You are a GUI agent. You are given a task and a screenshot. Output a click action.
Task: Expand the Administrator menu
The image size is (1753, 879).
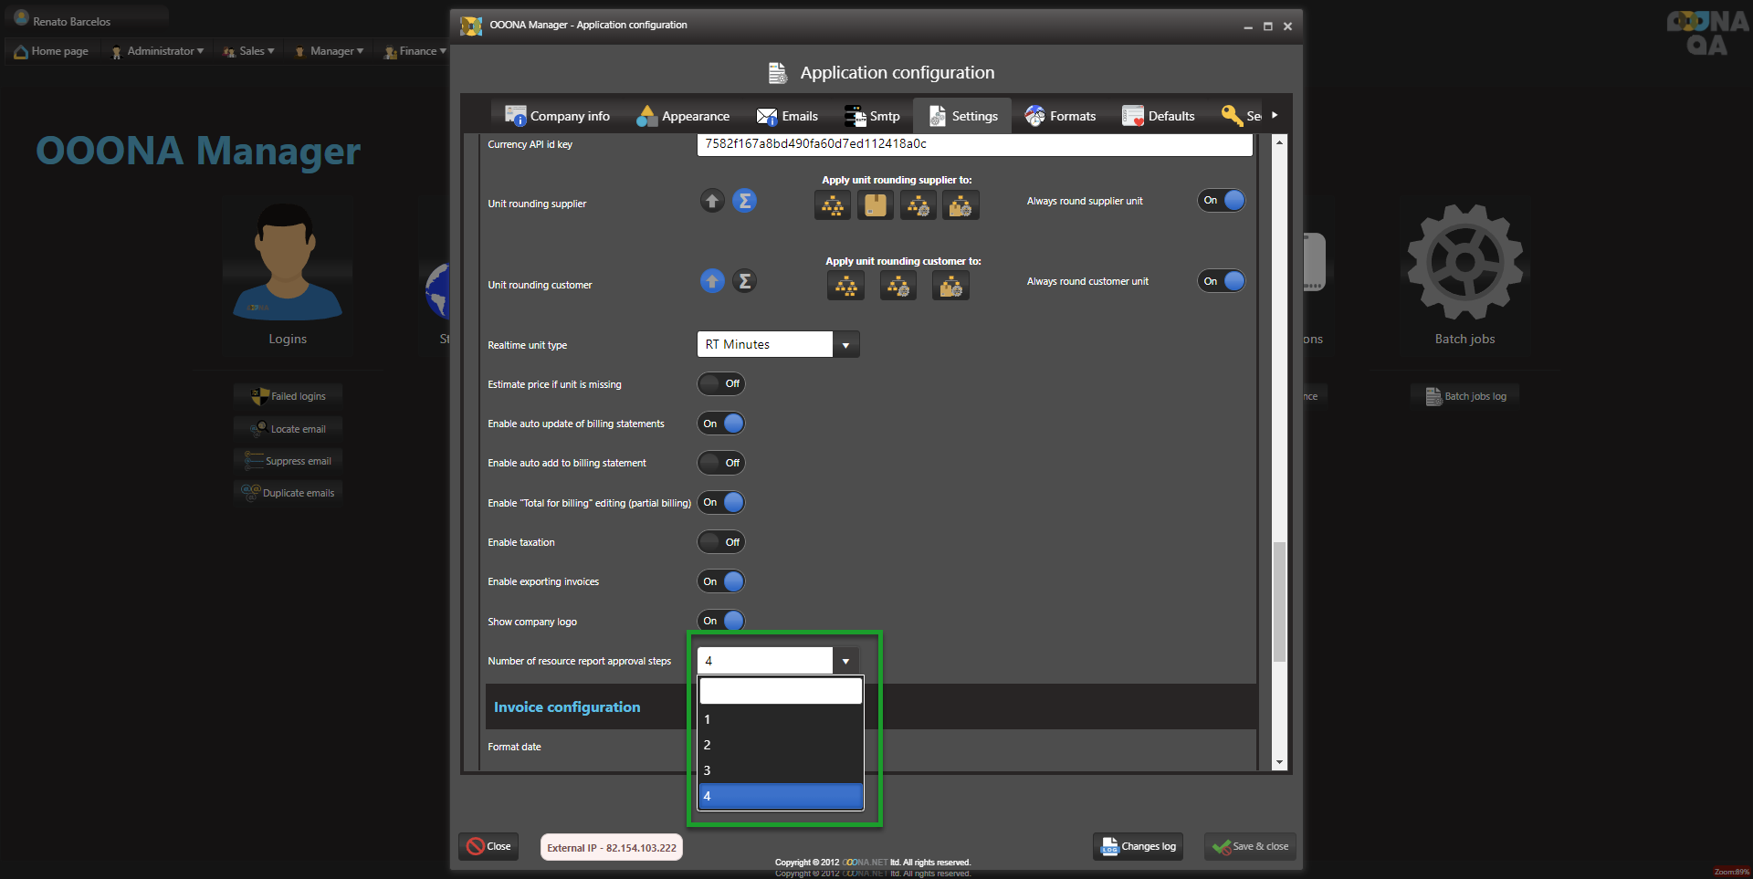point(157,51)
